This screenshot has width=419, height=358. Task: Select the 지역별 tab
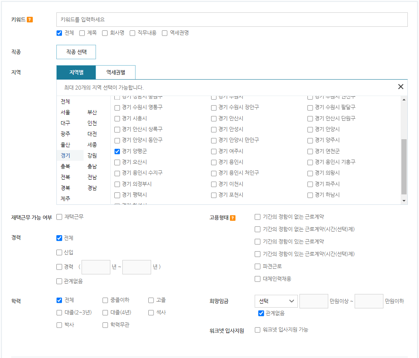click(x=76, y=72)
